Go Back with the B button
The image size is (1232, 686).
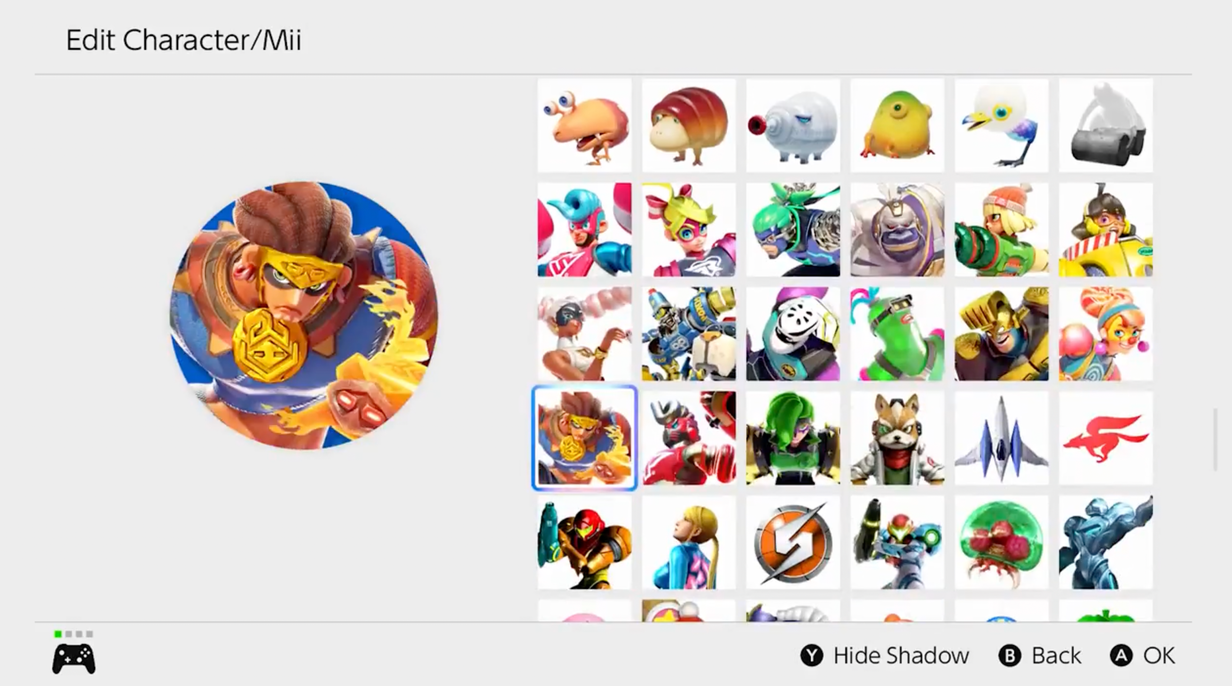pos(1040,656)
